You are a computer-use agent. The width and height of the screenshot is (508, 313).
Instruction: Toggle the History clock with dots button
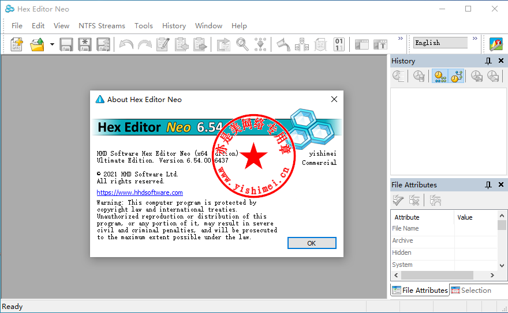coord(440,76)
